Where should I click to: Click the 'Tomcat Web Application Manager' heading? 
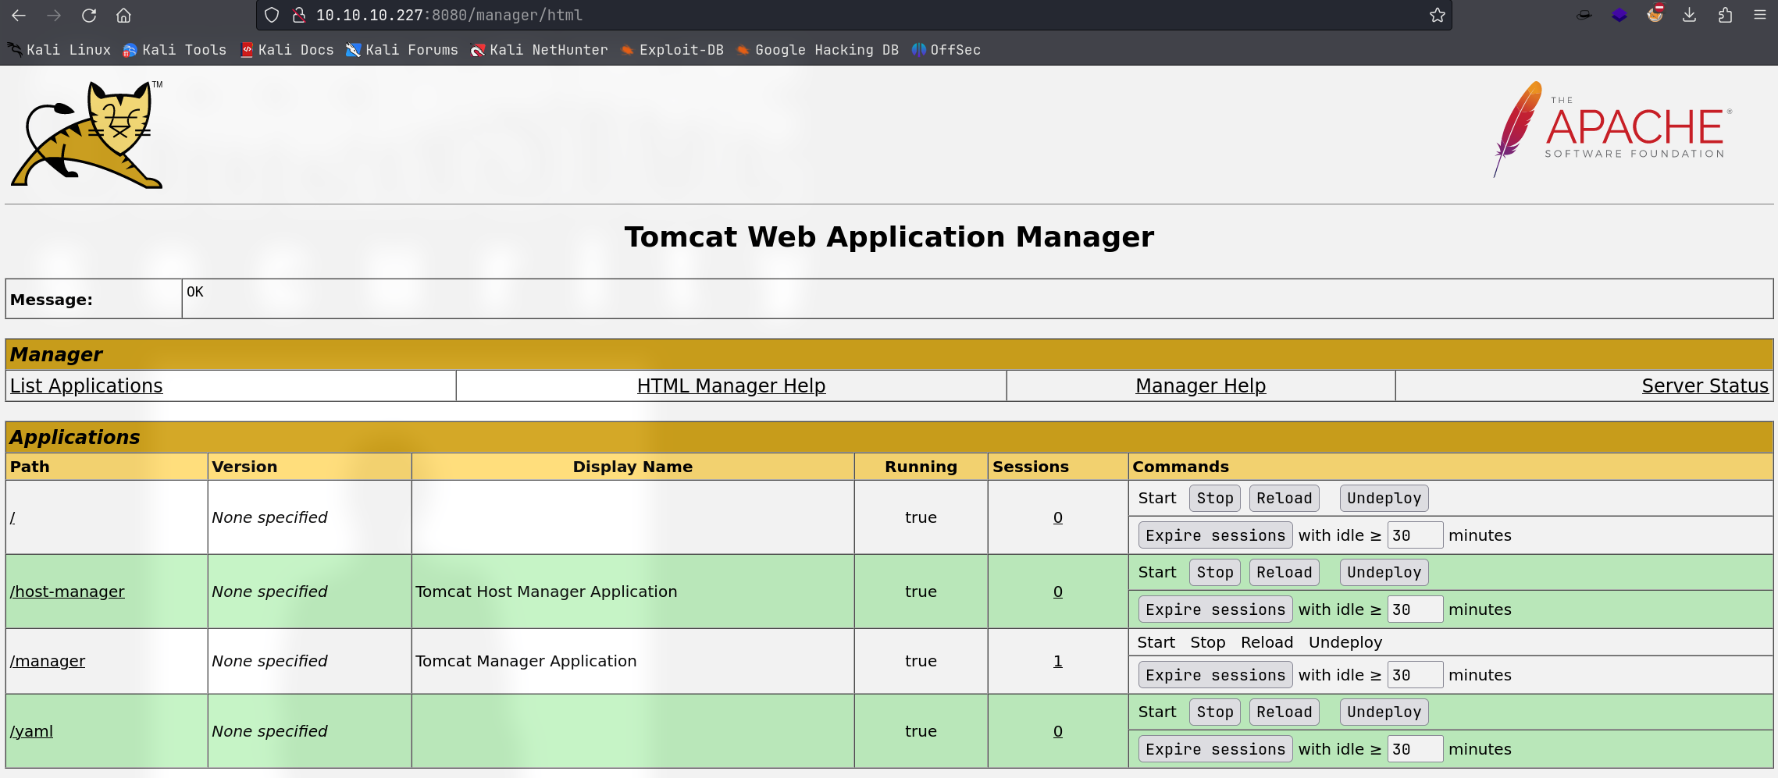(889, 236)
